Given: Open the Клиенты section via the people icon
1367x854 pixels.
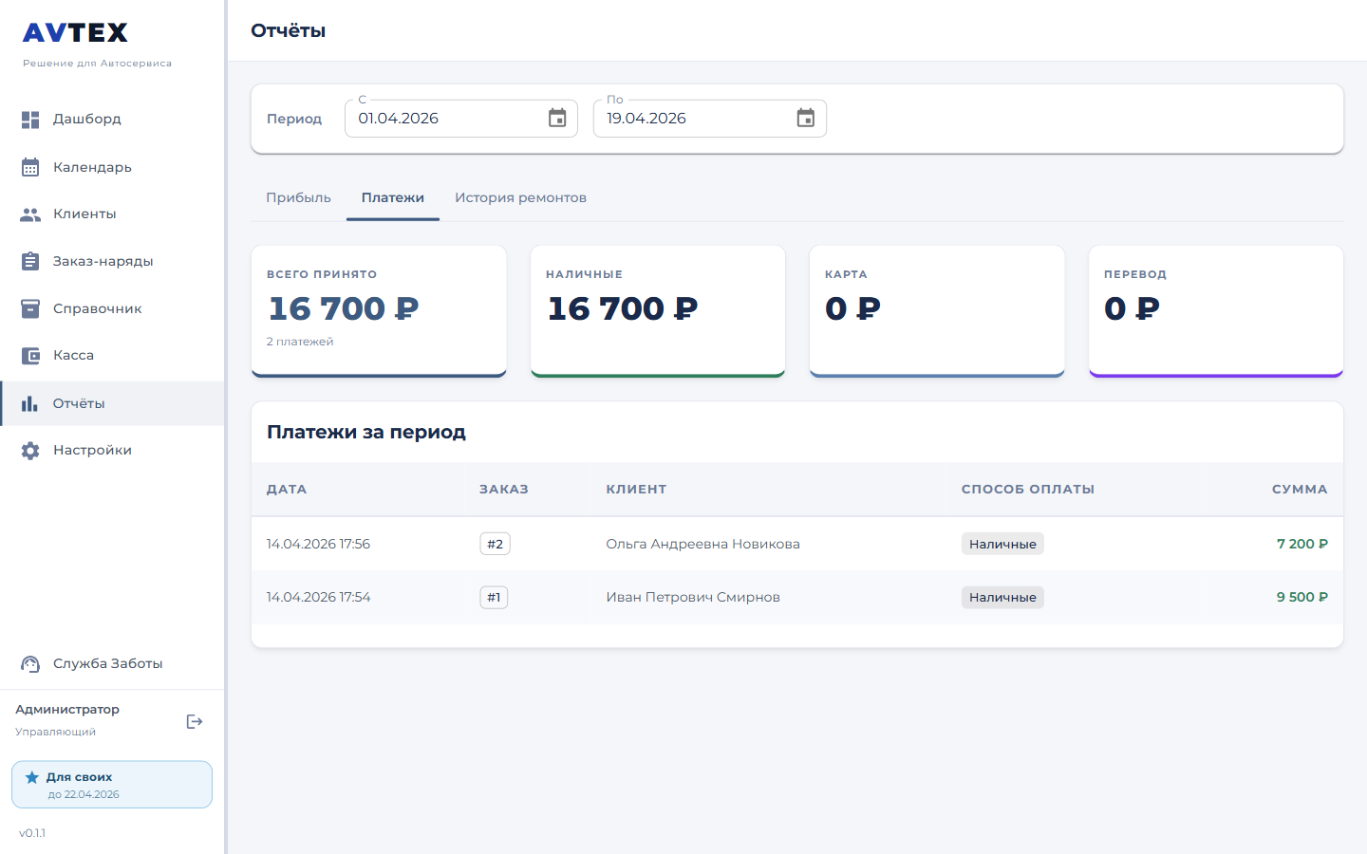Looking at the screenshot, I should click(28, 213).
